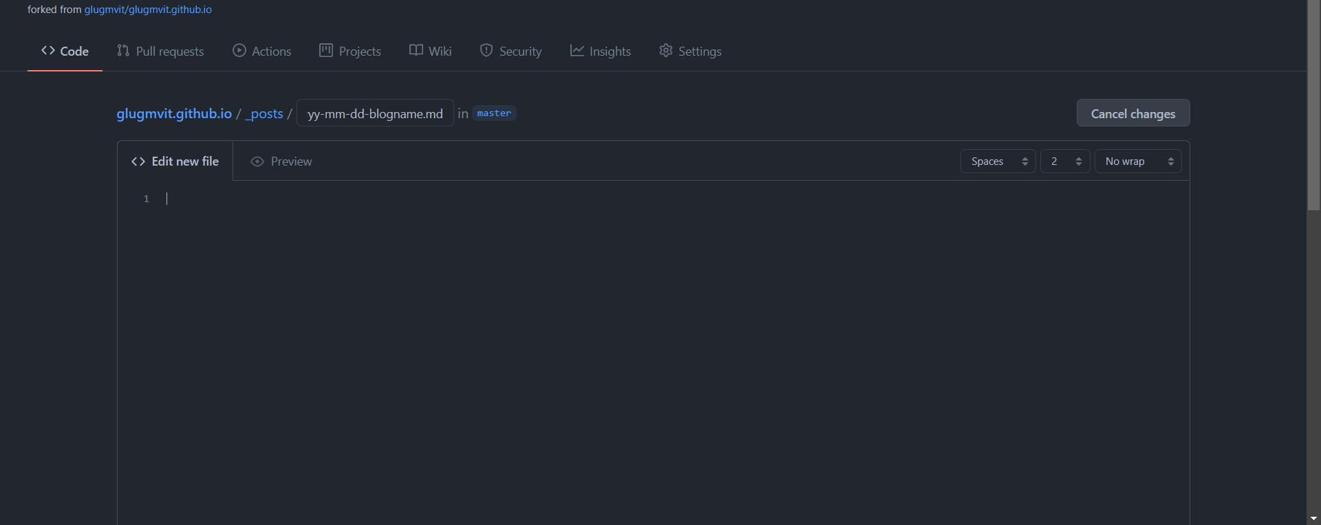Click the Insights graph icon
The width and height of the screenshot is (1321, 525).
pyautogui.click(x=577, y=50)
